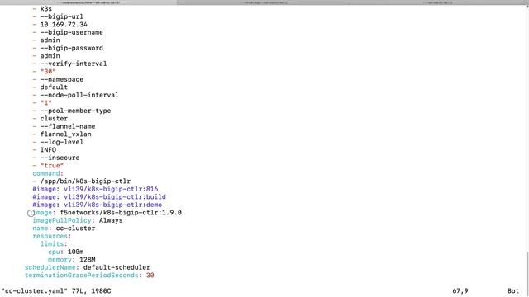
Task: Switch to the rightmost terminal tab
Action: (441, 2)
